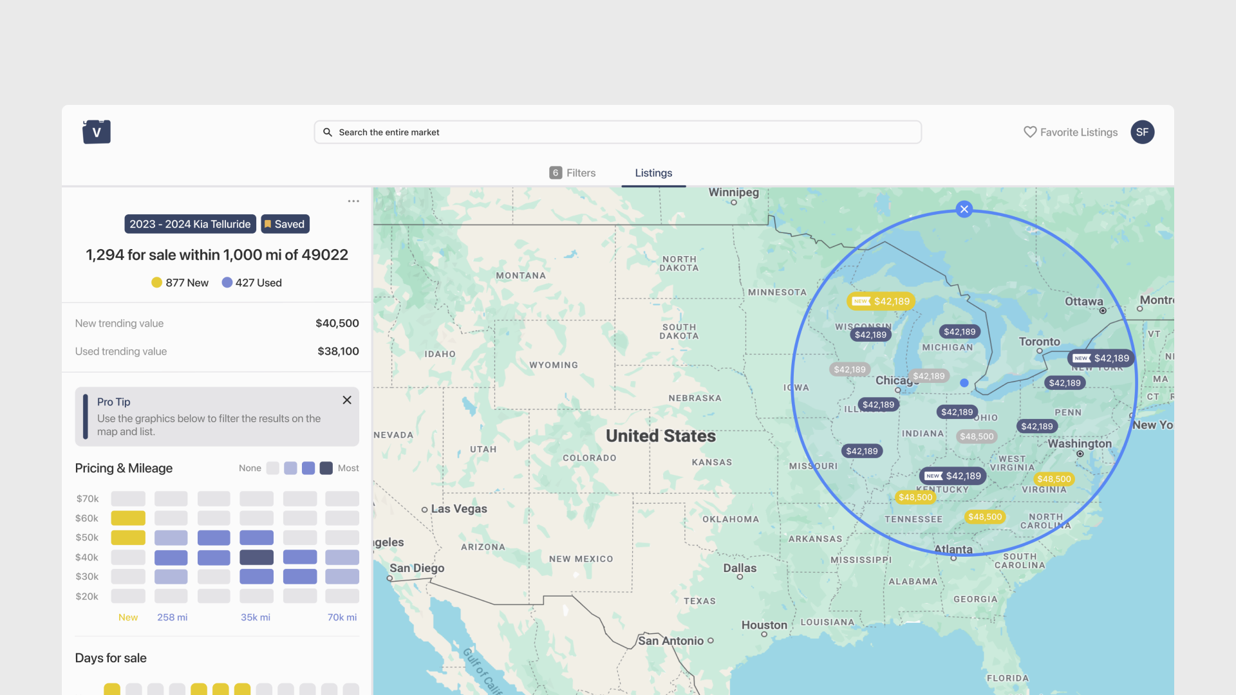Click the '1,294 for sale within 1,000 mi' heading
This screenshot has width=1236, height=695.
pos(217,255)
